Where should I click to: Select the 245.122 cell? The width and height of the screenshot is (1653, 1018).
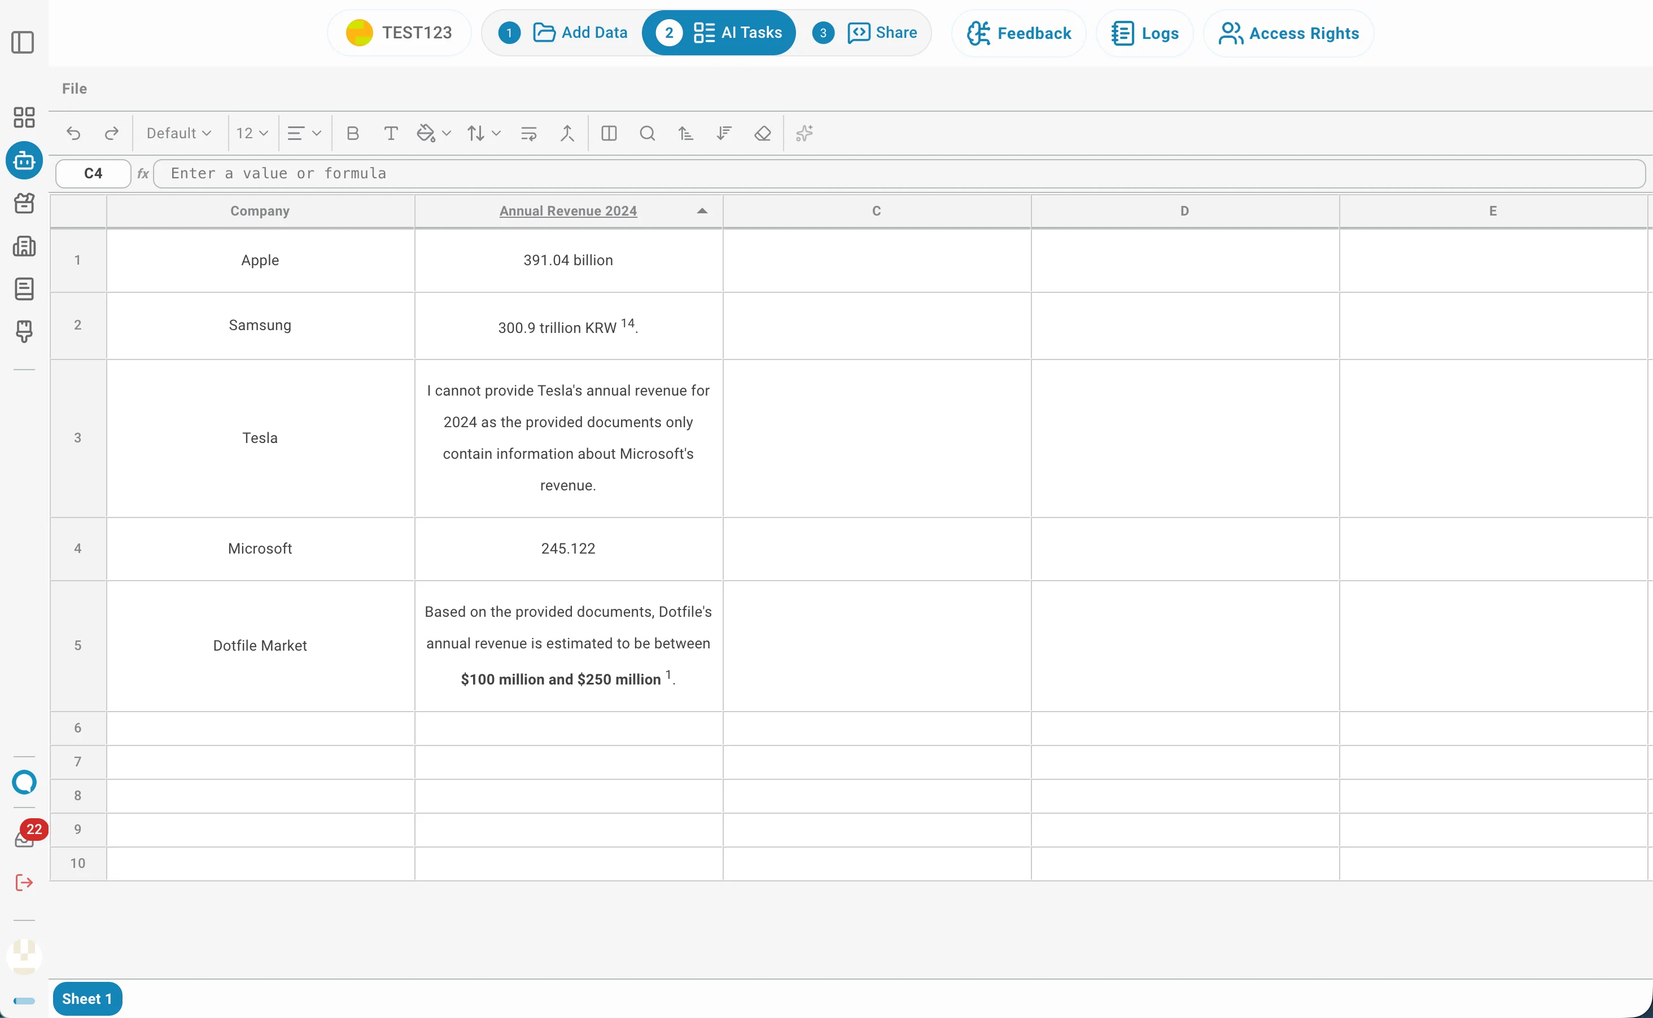(x=569, y=549)
